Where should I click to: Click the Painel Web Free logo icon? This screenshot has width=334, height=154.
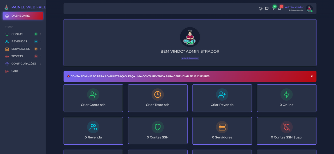(6, 7)
